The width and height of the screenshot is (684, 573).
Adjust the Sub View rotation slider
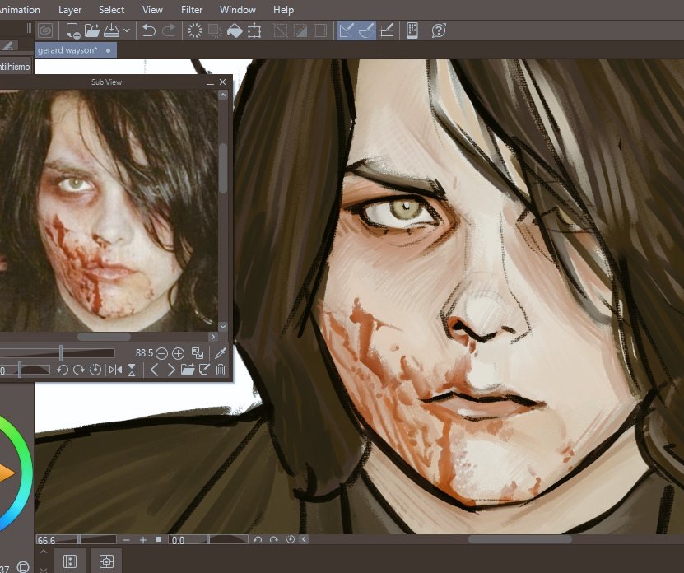coord(25,370)
